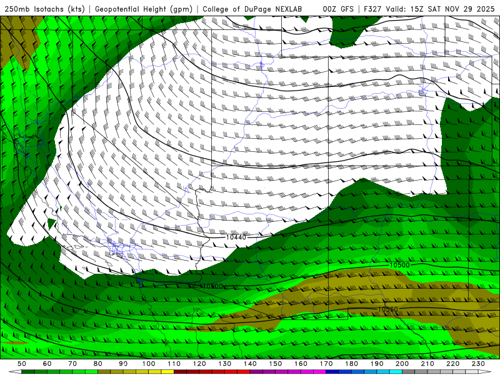Click the 200 isotach scale number
The image size is (500, 375).
402,364
